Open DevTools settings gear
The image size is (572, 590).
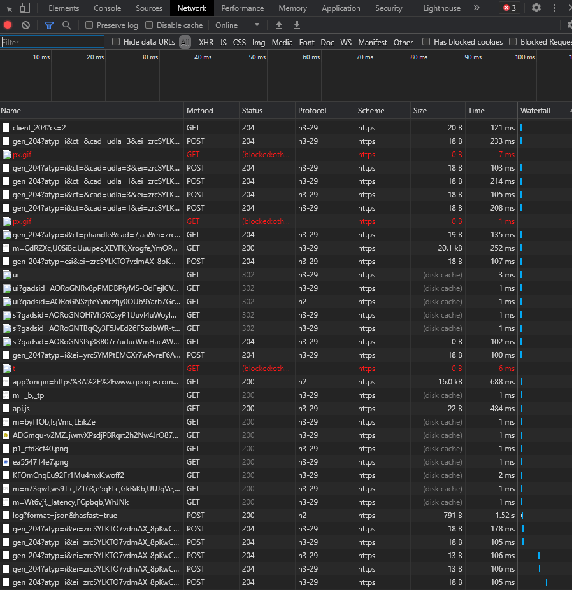[536, 8]
